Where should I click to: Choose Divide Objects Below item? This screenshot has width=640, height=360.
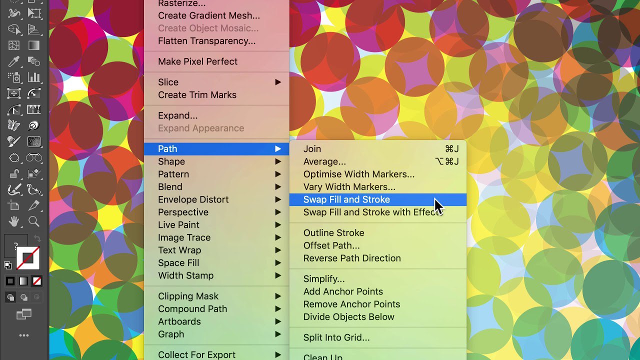click(x=378, y=317)
